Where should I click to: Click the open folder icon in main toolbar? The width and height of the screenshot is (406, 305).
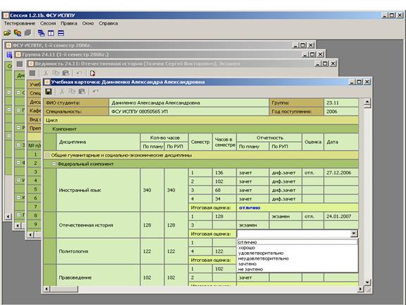(x=7, y=33)
